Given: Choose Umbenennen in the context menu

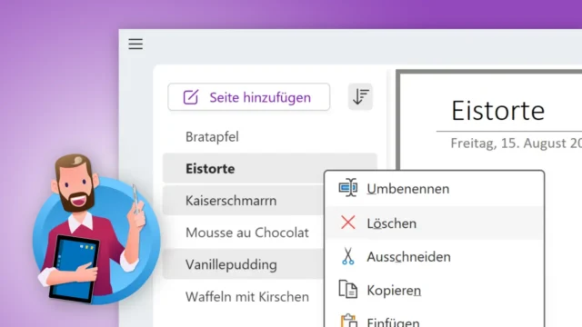Looking at the screenshot, I should [x=435, y=189].
